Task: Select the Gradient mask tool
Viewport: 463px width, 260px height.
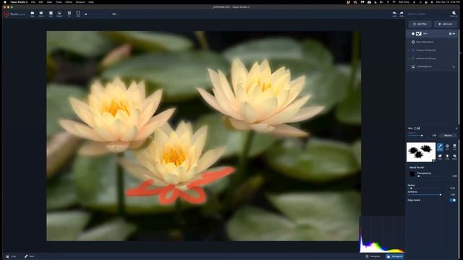Action: point(454,147)
